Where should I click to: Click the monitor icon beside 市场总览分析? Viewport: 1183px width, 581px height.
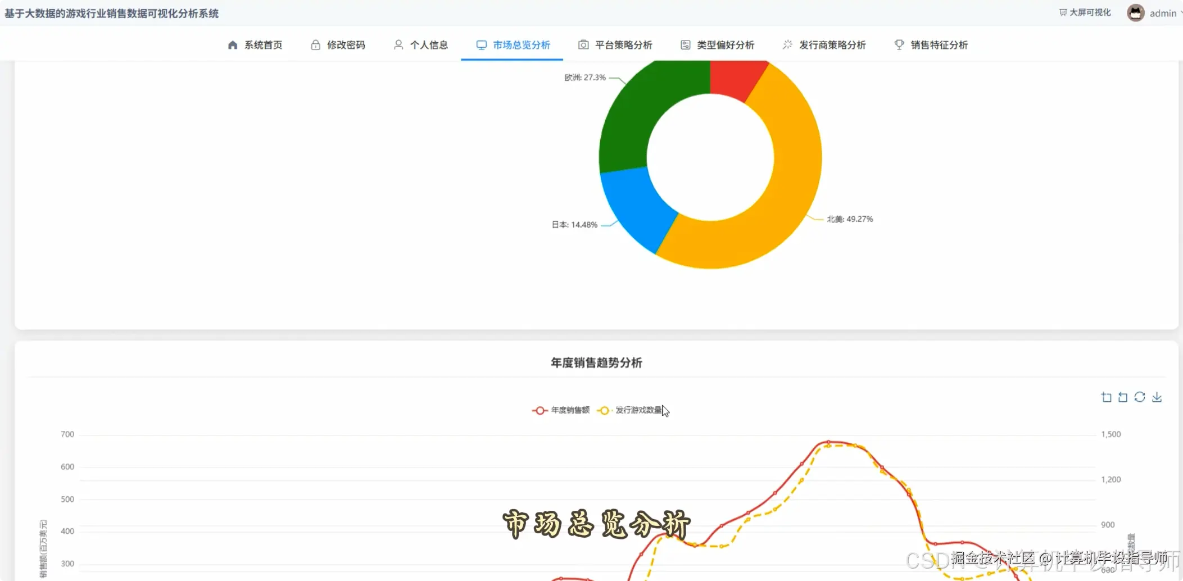(x=482, y=45)
